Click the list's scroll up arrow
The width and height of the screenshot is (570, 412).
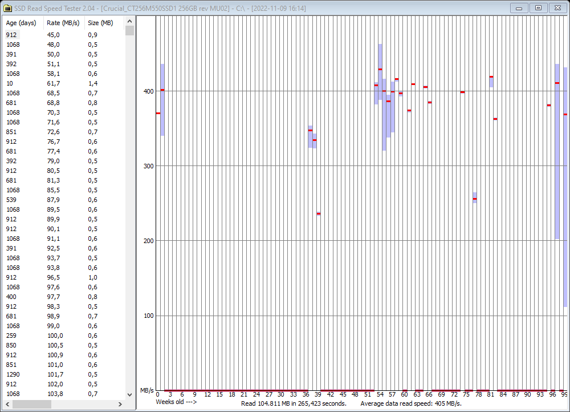coord(129,21)
